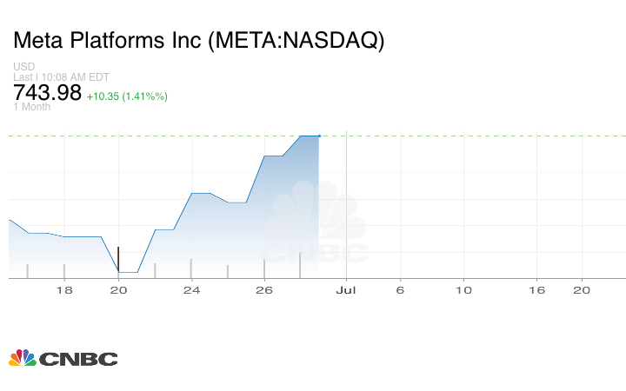Image resolution: width=626 pixels, height=391 pixels.
Task: Click the 24 date axis label
Action: pos(192,289)
